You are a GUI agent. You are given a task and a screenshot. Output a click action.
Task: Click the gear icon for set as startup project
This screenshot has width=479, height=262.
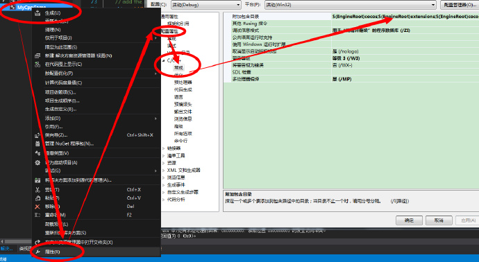click(x=37, y=163)
